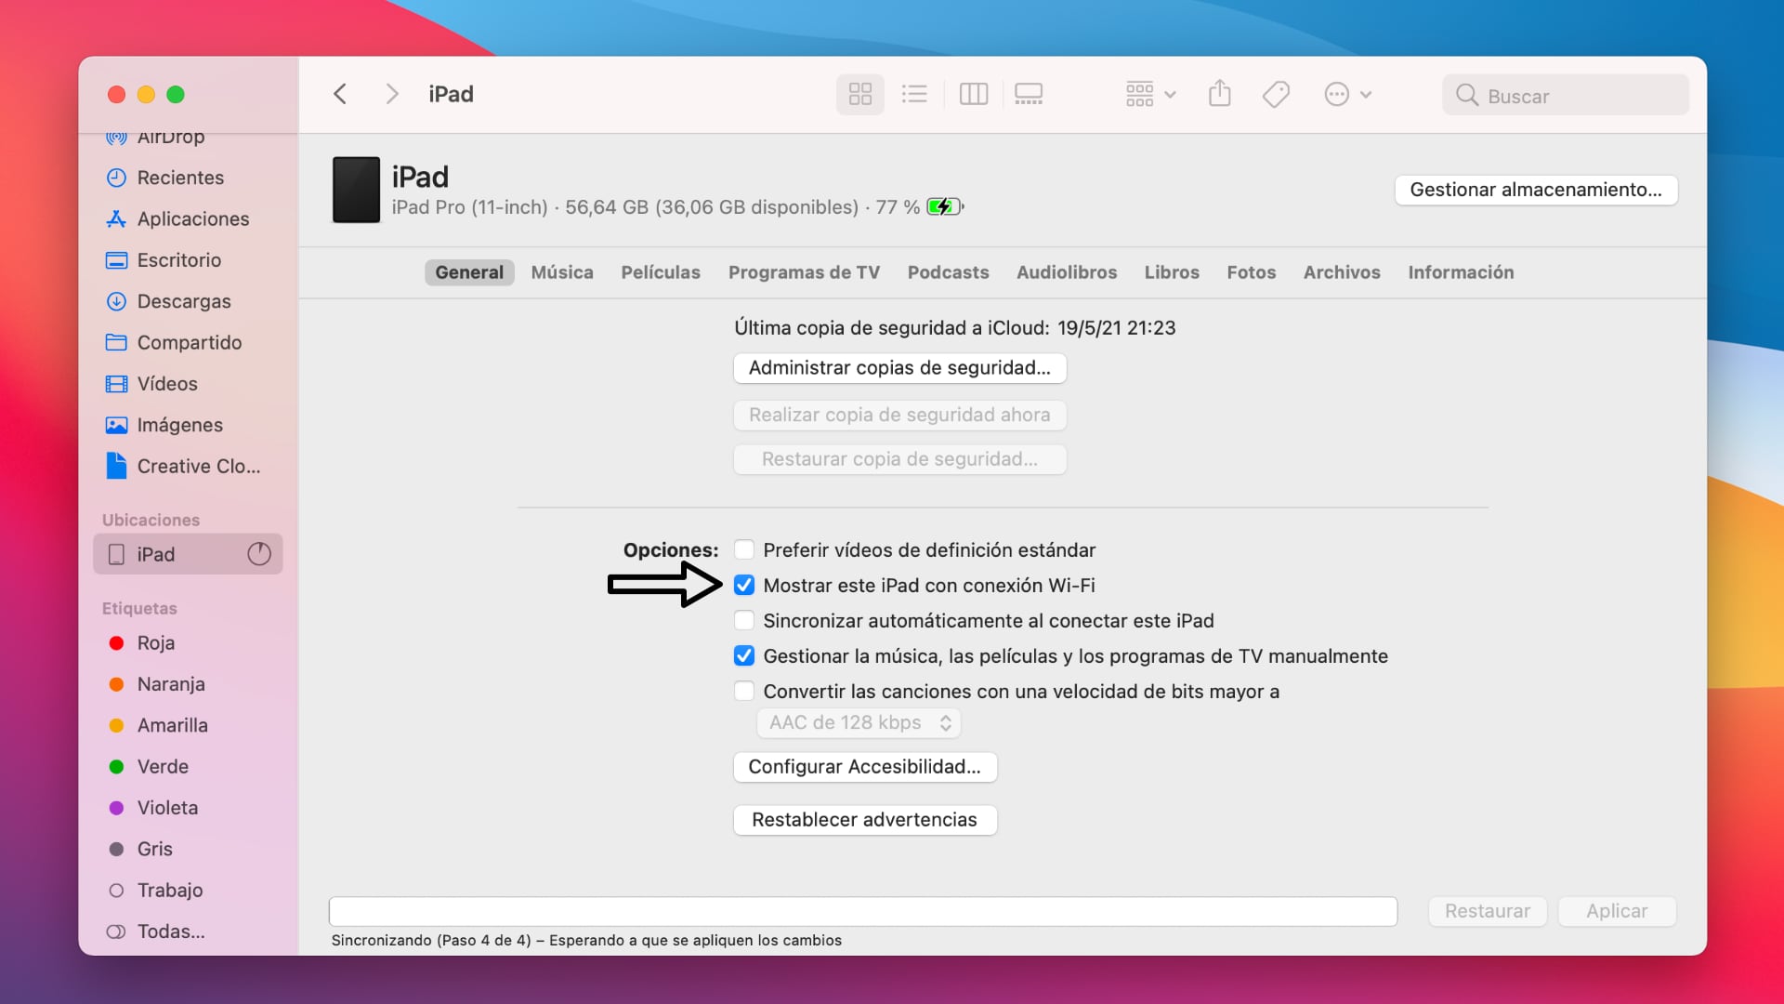Select the gallery view icon
The image size is (1784, 1004).
1030,93
